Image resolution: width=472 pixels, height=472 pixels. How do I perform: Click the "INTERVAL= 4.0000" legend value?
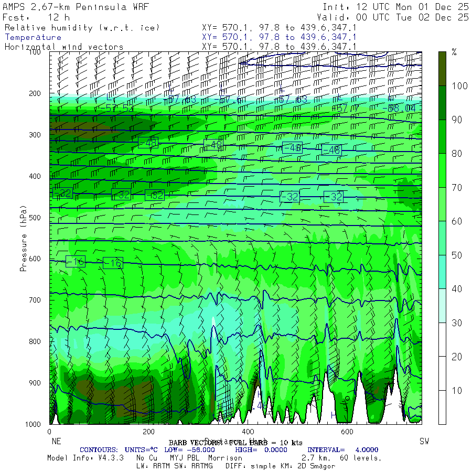(x=343, y=450)
